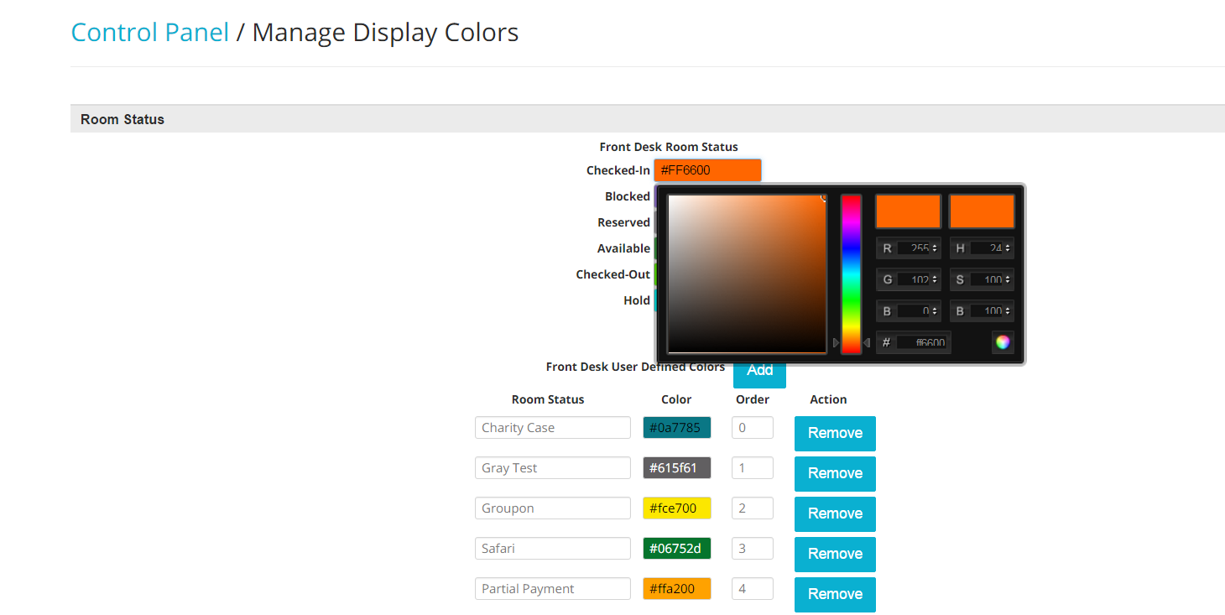Click the Blocked label
Viewport: 1225px width, 615px height.
pos(628,196)
